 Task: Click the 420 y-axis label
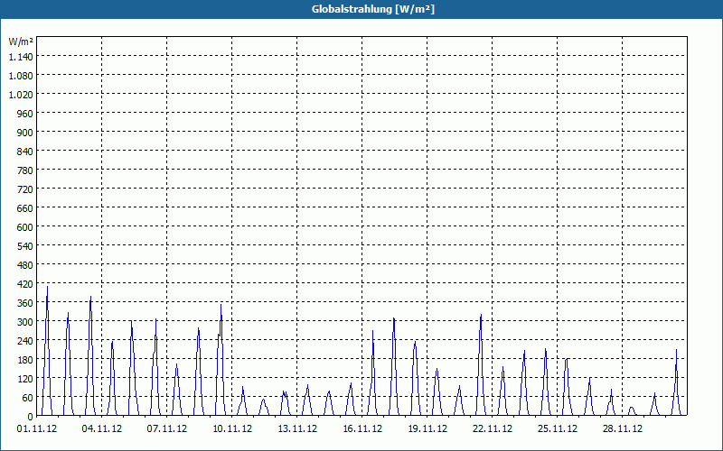tap(25, 284)
